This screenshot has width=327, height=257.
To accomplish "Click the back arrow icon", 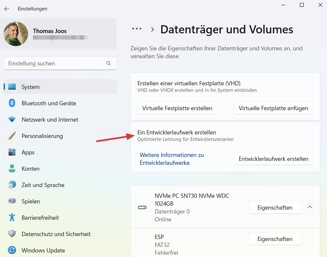I will (7, 9).
